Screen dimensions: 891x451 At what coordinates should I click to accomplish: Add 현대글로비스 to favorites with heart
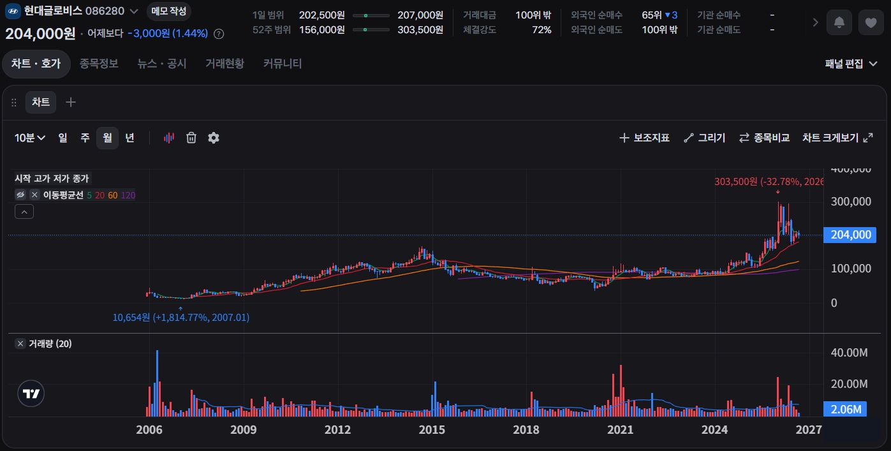(871, 22)
